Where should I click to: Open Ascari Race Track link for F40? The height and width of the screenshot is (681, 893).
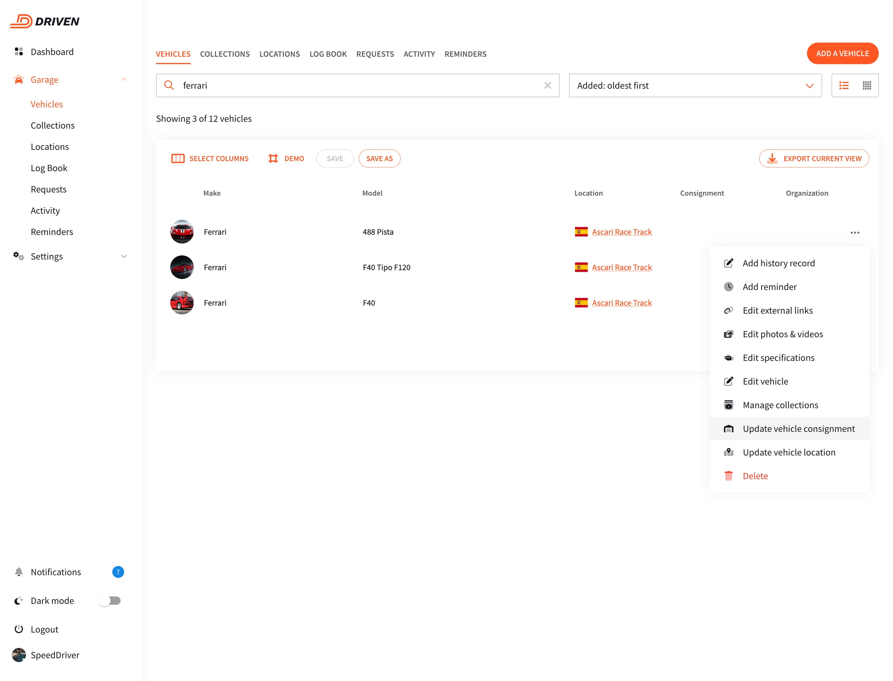621,303
